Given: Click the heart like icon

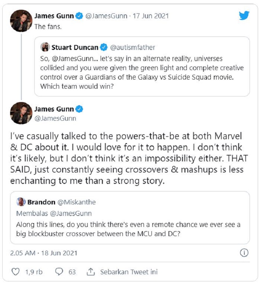Looking at the screenshot, I should (x=16, y=272).
